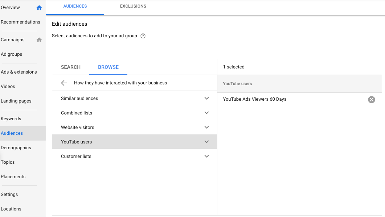
Task: Click the help question mark icon
Action: [143, 36]
